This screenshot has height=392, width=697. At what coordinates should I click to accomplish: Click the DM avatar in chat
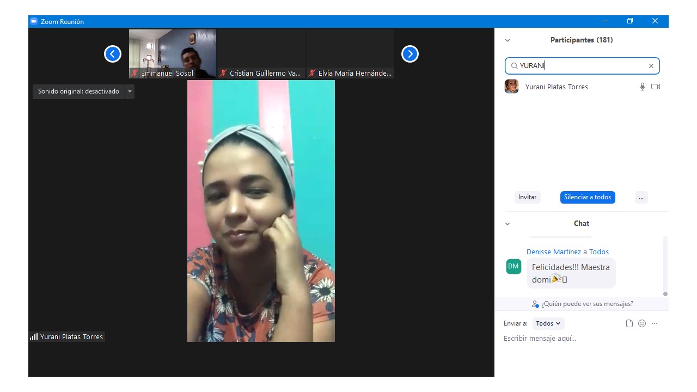click(513, 266)
